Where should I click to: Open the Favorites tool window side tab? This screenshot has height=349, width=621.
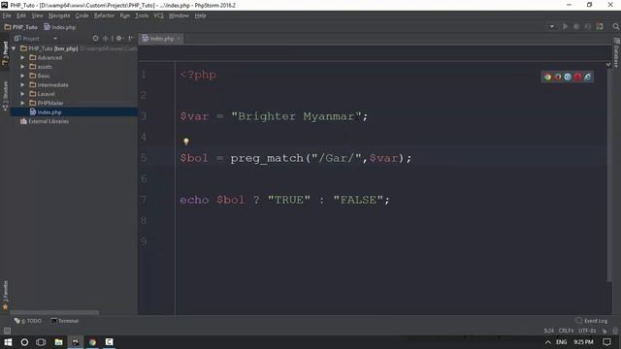click(x=5, y=295)
